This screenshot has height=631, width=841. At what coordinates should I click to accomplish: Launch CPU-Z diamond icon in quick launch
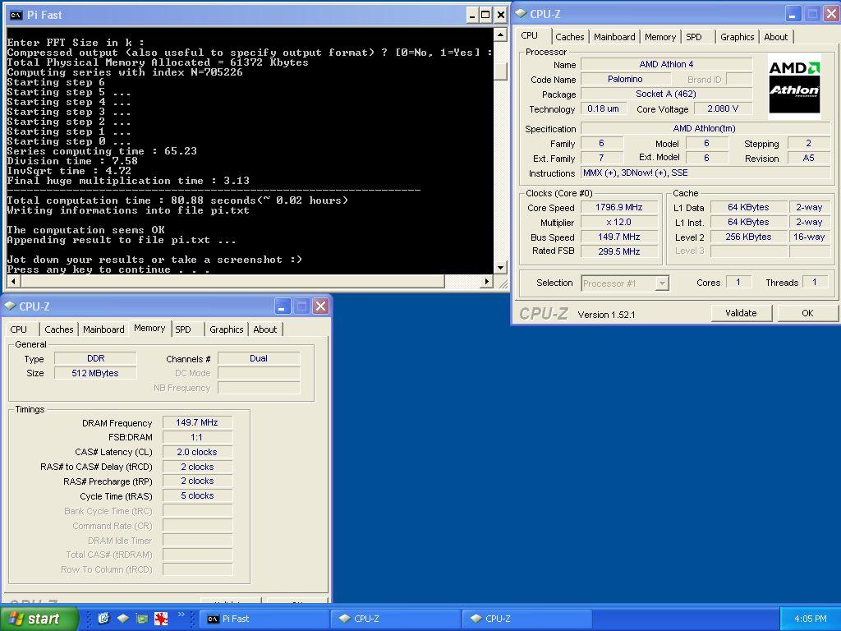click(123, 619)
